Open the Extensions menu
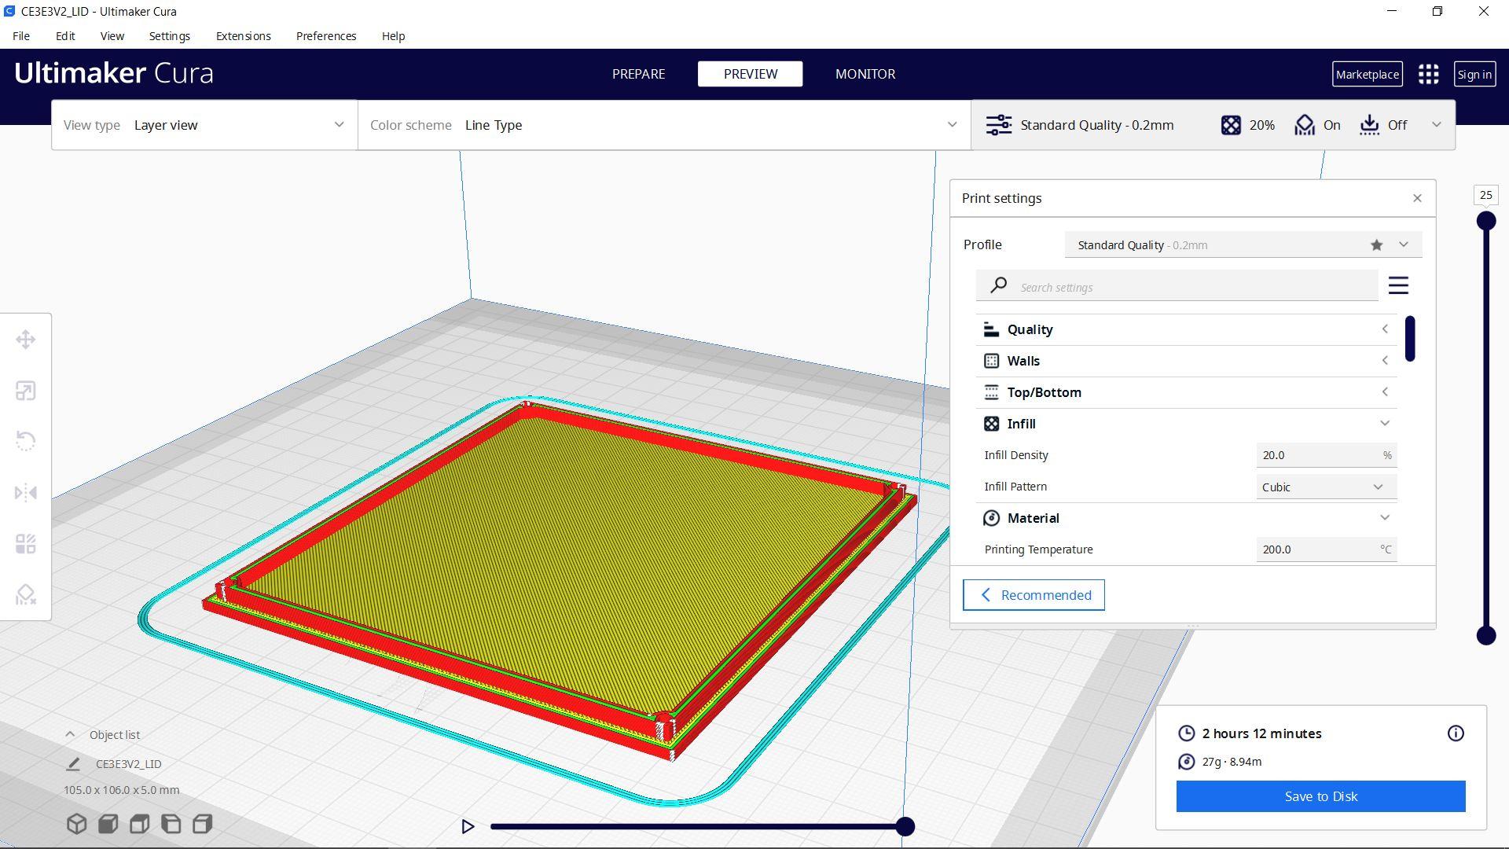 point(243,35)
